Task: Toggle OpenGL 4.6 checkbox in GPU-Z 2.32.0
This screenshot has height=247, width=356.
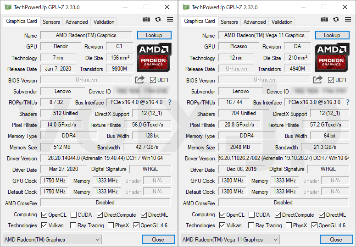Action: point(314,225)
